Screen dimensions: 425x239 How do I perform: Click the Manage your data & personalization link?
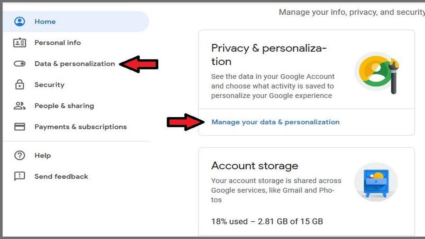tap(276, 121)
